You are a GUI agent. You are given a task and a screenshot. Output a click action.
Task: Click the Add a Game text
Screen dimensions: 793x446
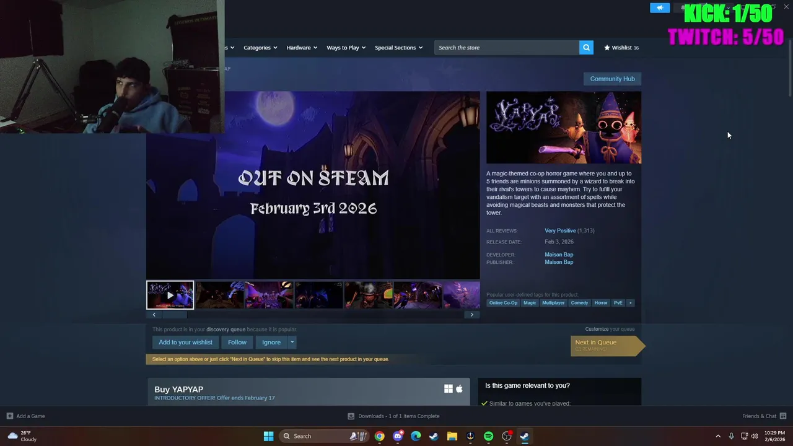[x=30, y=416]
